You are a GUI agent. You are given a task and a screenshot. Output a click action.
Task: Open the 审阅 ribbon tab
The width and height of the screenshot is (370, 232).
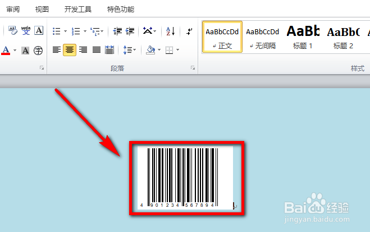pos(13,10)
